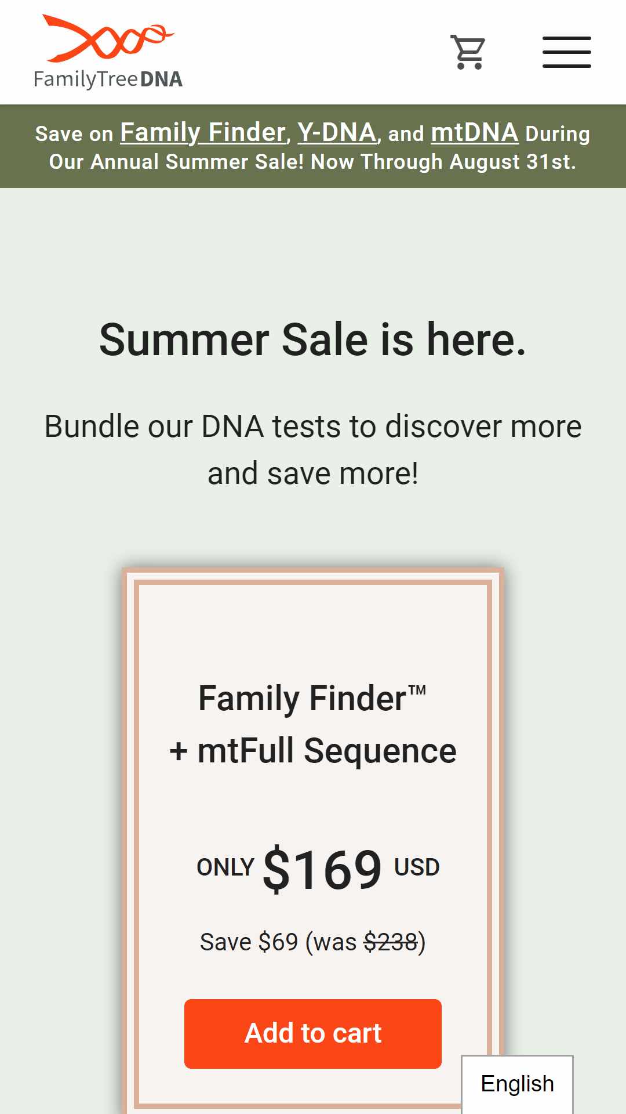626x1114 pixels.
Task: Click the 'Now Through August 31st' banner text
Action: point(443,162)
